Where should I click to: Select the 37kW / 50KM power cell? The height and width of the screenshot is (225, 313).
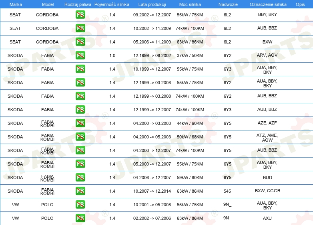pyautogui.click(x=190, y=55)
